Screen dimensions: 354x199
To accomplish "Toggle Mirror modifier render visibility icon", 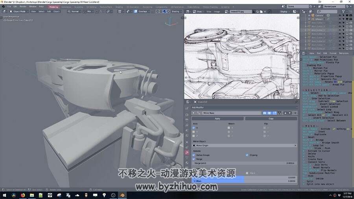I will pos(264,113).
